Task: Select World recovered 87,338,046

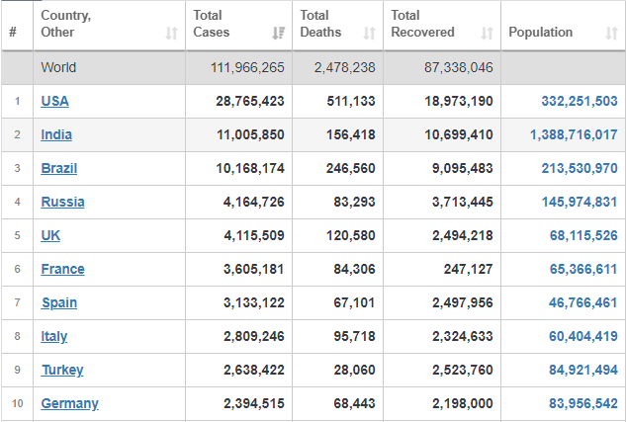Action: point(458,67)
